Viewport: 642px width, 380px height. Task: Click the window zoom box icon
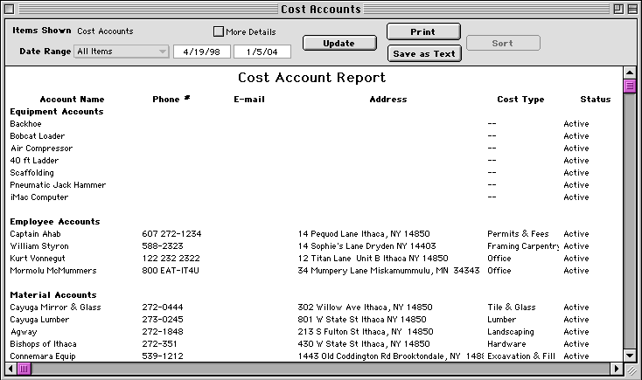click(617, 9)
